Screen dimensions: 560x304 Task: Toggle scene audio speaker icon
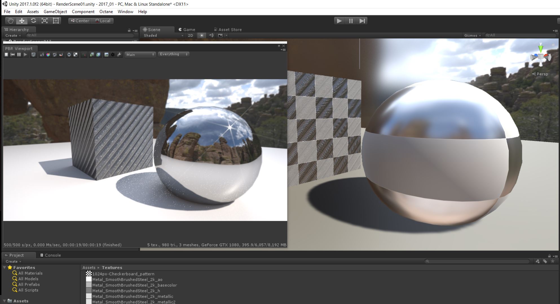coord(211,35)
